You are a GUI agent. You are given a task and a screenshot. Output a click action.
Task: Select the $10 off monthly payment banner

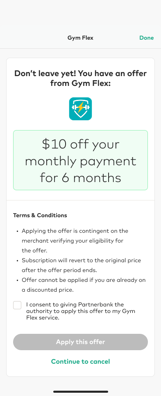coord(80,160)
